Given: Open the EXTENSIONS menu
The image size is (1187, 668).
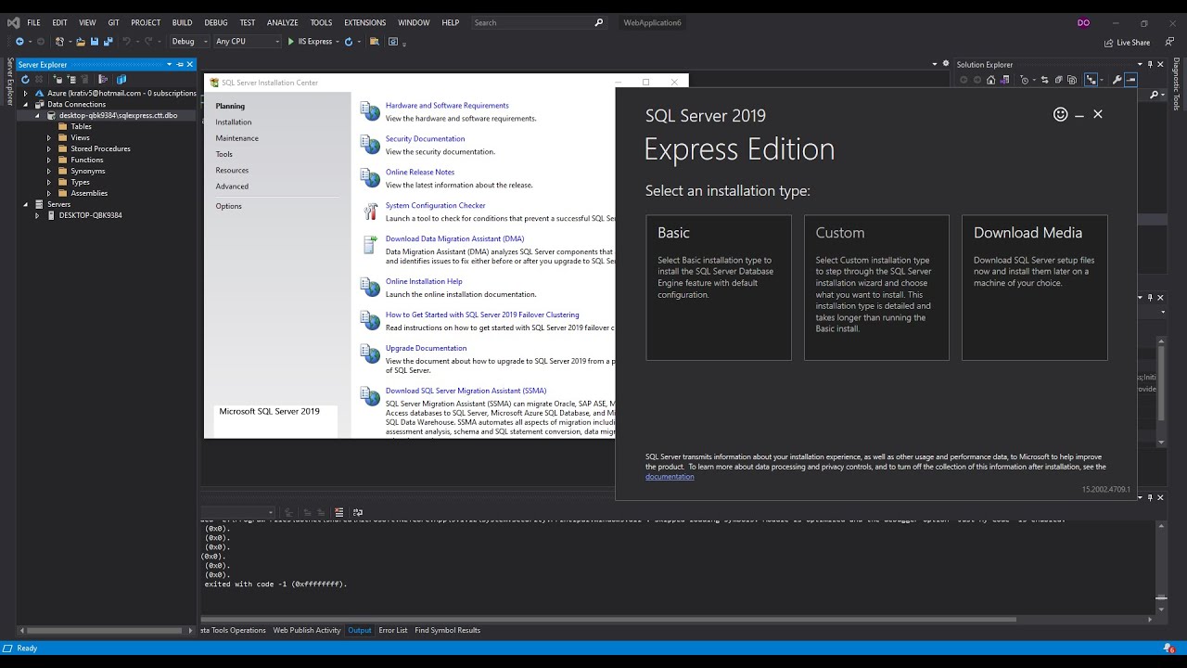Looking at the screenshot, I should [x=364, y=22].
